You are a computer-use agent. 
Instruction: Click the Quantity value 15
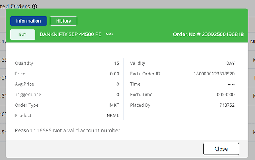coord(116,63)
